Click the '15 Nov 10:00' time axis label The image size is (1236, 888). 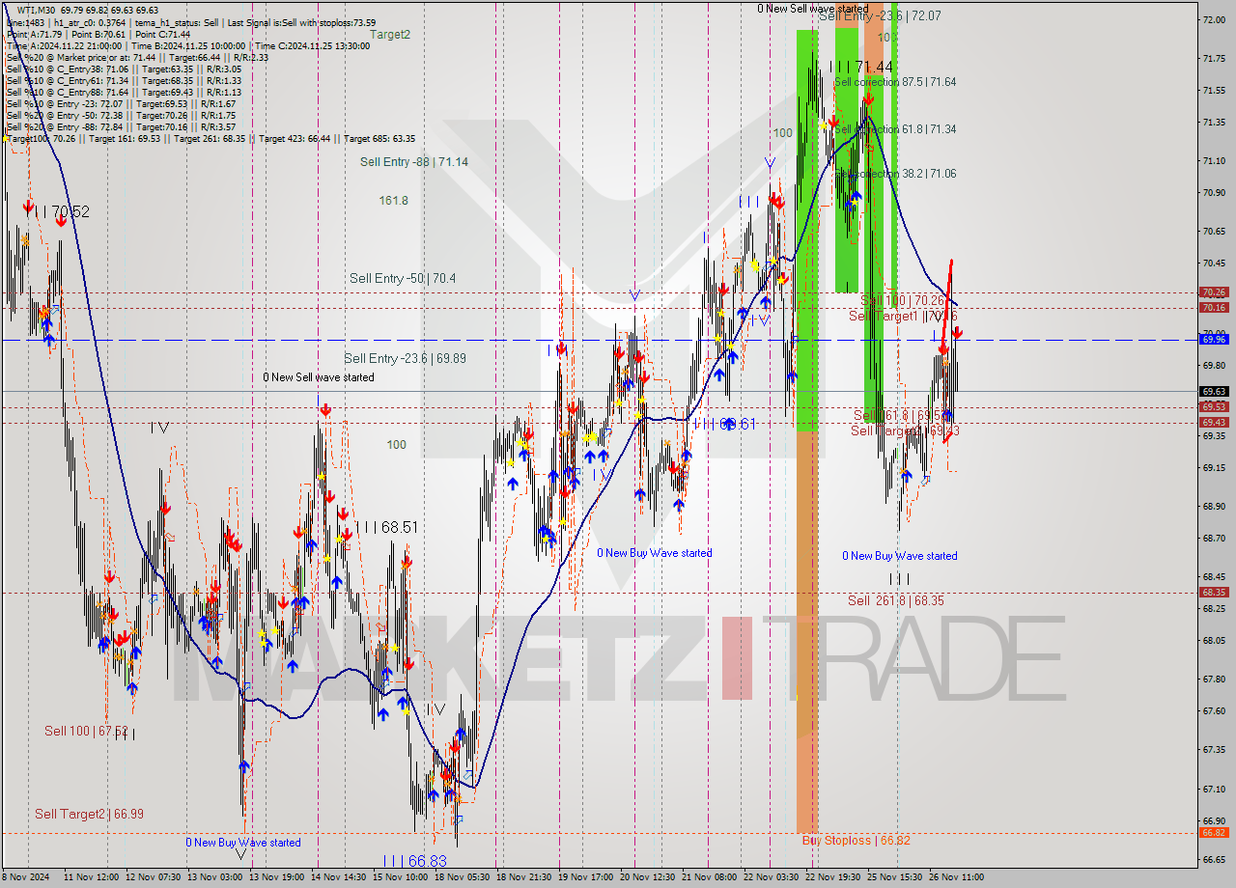click(400, 877)
